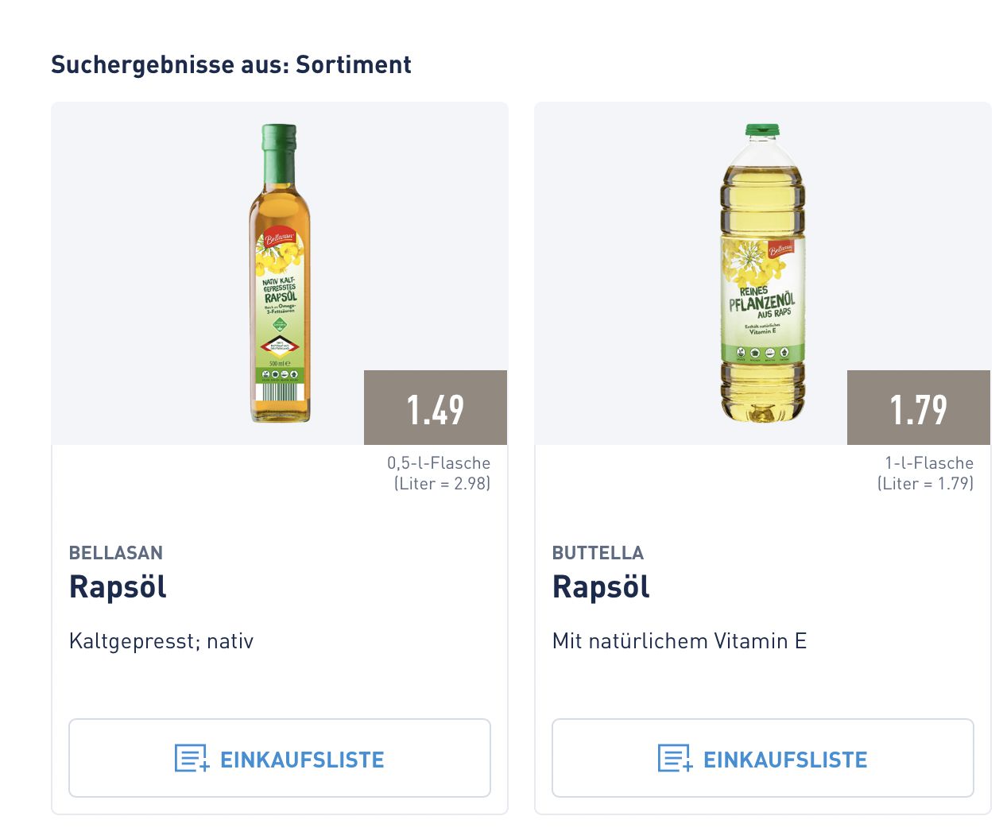Click the add-to-list plus symbol beside Buttella's list icon

pyautogui.click(x=687, y=767)
